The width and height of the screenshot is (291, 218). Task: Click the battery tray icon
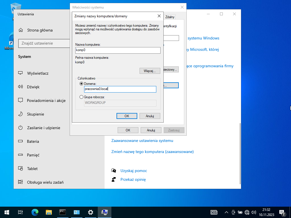click(x=240, y=212)
